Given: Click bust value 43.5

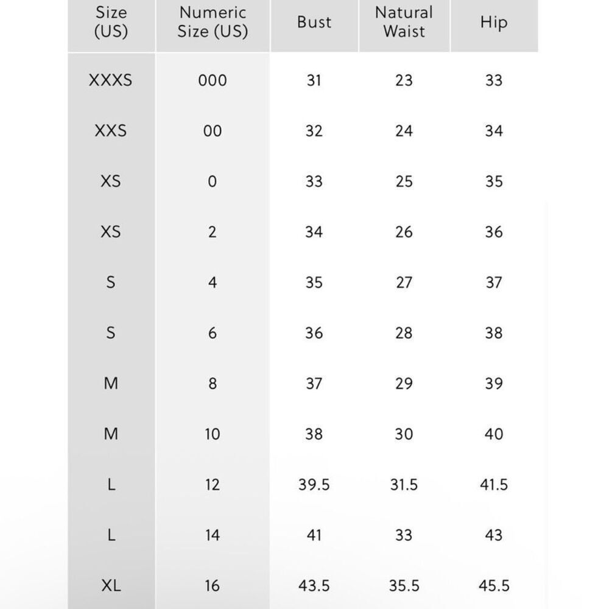Looking at the screenshot, I should [314, 585].
